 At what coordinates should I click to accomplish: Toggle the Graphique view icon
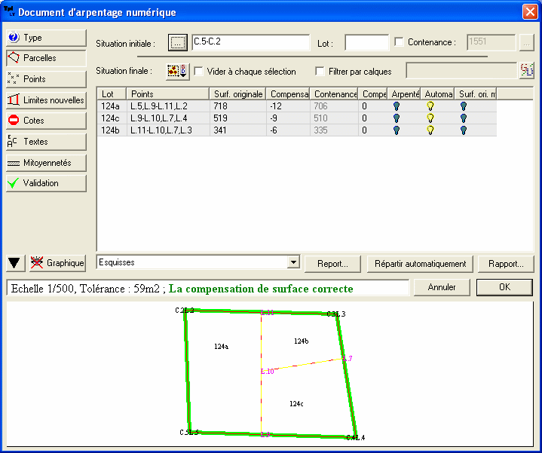point(38,263)
